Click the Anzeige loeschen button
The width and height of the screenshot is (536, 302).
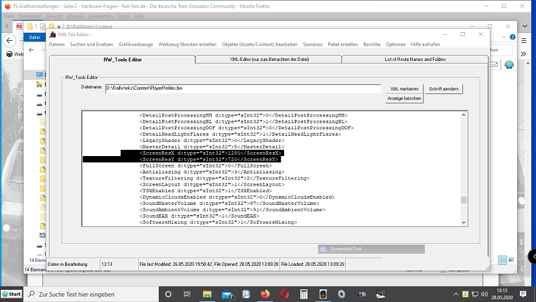tap(405, 98)
